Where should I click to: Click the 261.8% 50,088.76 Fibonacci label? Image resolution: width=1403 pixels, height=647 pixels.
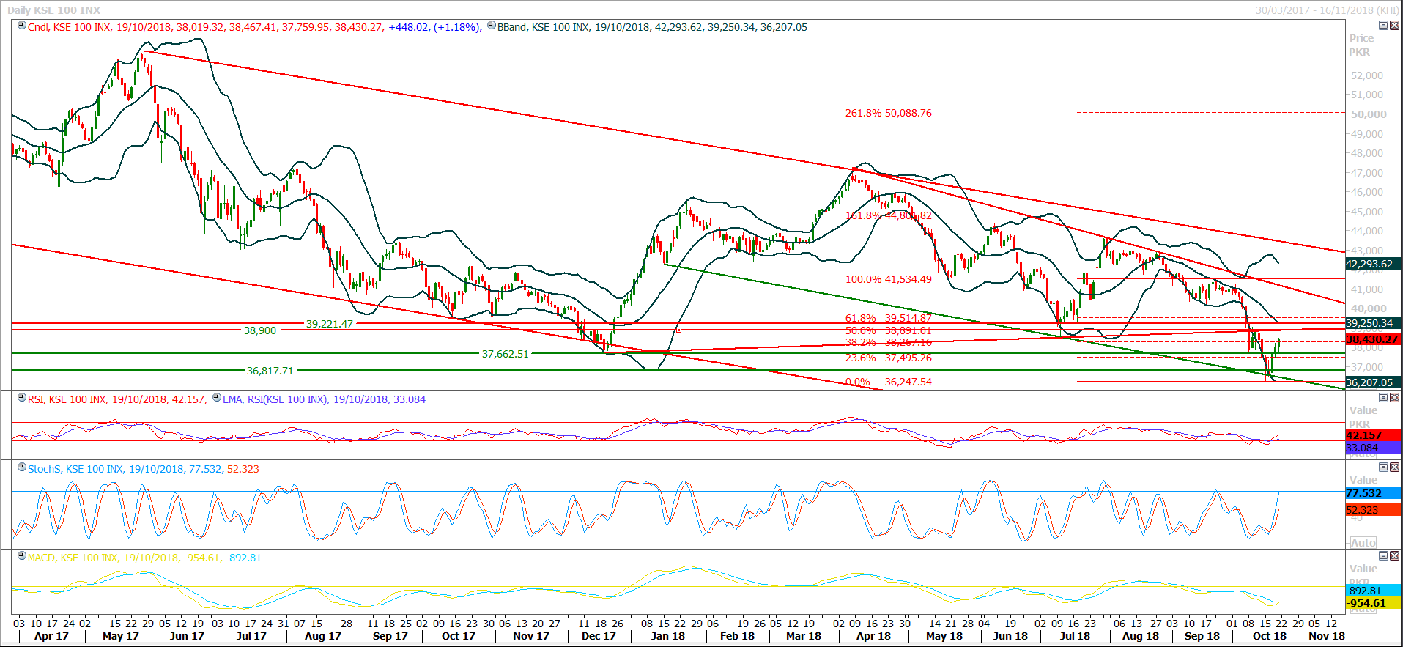coord(888,113)
